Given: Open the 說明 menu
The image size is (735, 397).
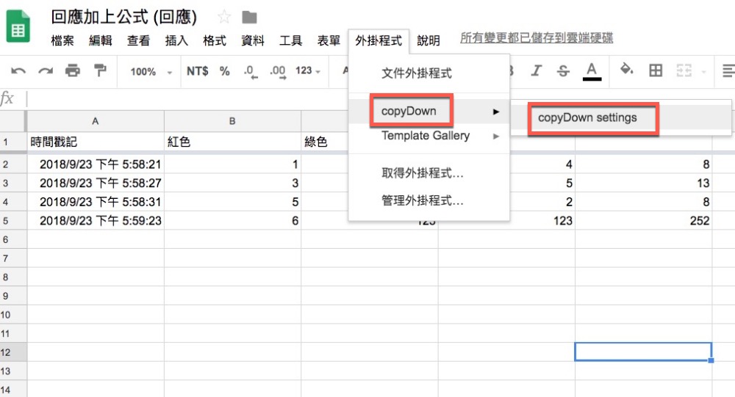Looking at the screenshot, I should tap(429, 41).
